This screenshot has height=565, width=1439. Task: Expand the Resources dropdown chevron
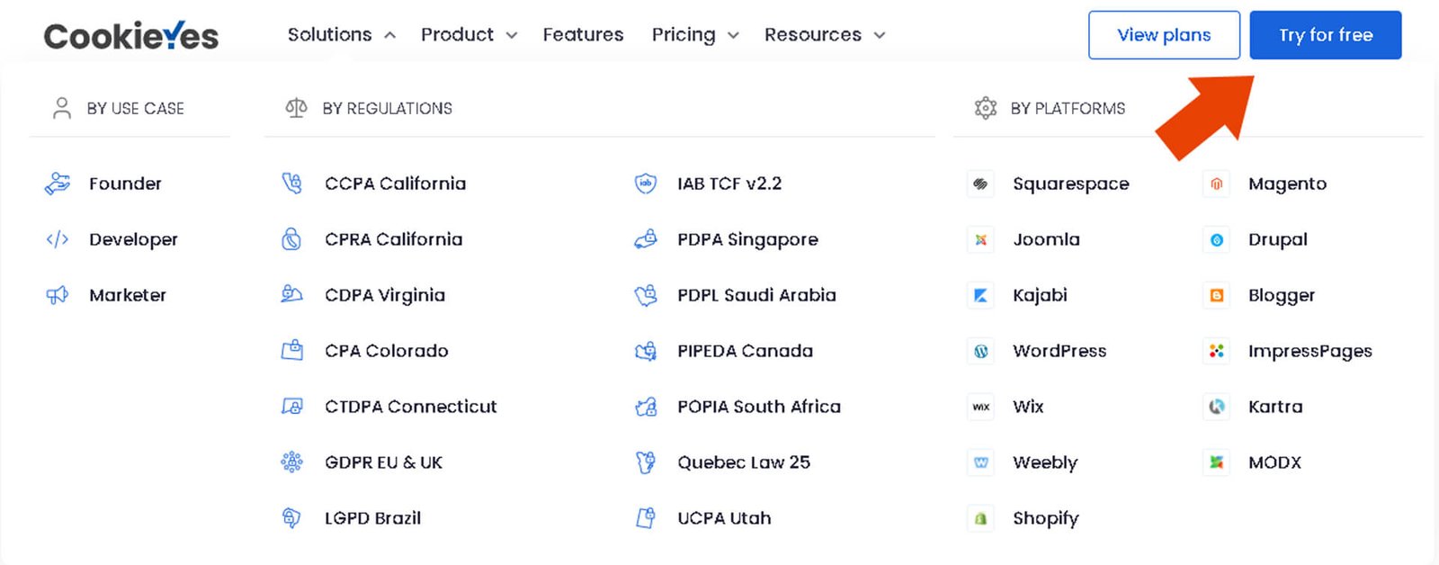880,35
